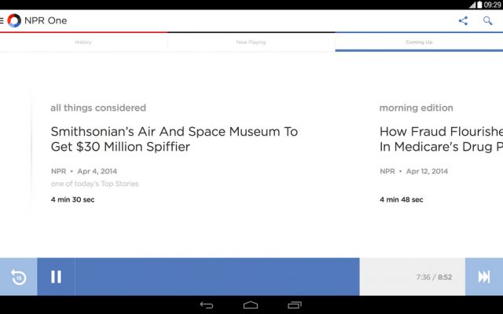The height and width of the screenshot is (314, 503).
Task: Click the 09:29 status bar clock
Action: point(493,5)
